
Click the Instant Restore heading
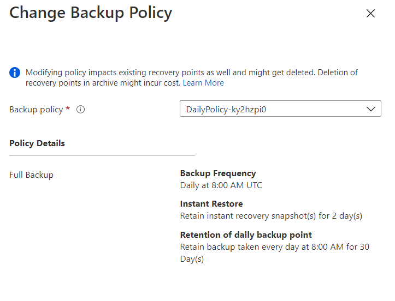[211, 204]
